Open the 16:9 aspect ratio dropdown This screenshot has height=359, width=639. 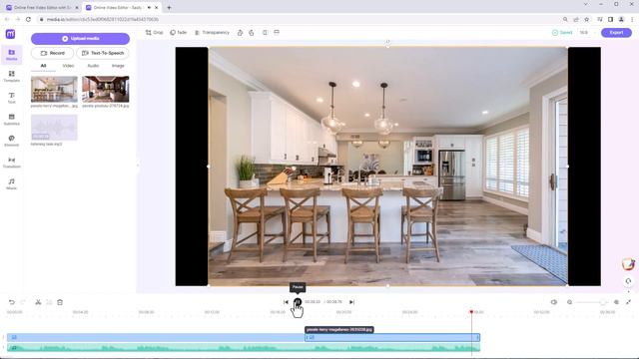[587, 33]
